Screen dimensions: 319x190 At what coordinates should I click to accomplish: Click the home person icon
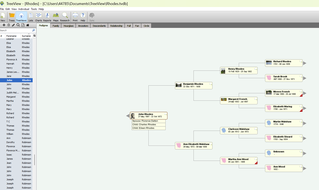coord(28,25)
